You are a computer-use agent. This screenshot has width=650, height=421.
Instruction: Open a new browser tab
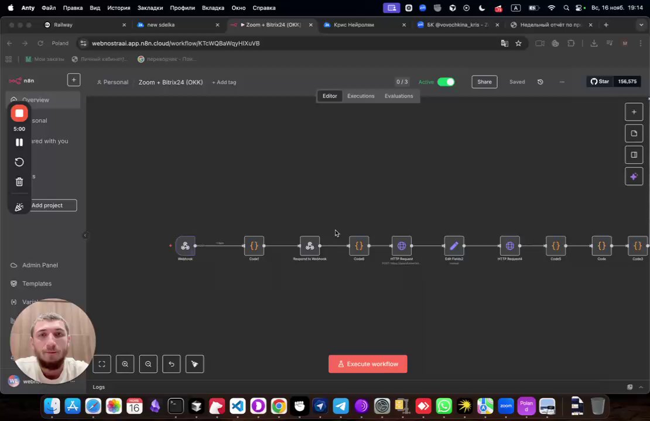point(606,25)
